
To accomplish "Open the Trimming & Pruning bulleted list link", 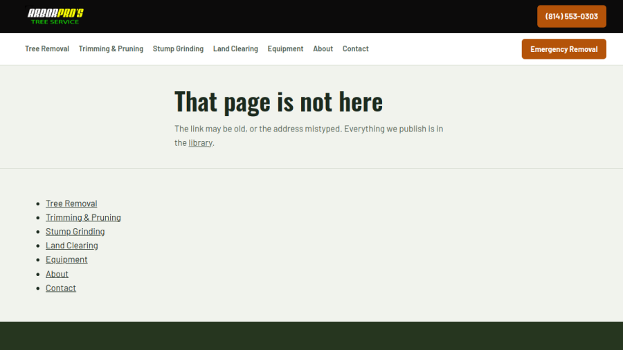I will point(83,217).
